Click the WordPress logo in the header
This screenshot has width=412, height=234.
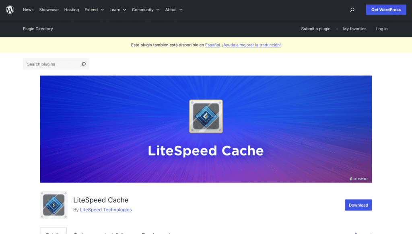click(10, 10)
